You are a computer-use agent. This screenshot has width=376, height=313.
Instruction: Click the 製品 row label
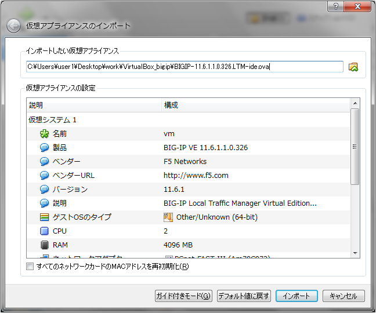click(59, 148)
